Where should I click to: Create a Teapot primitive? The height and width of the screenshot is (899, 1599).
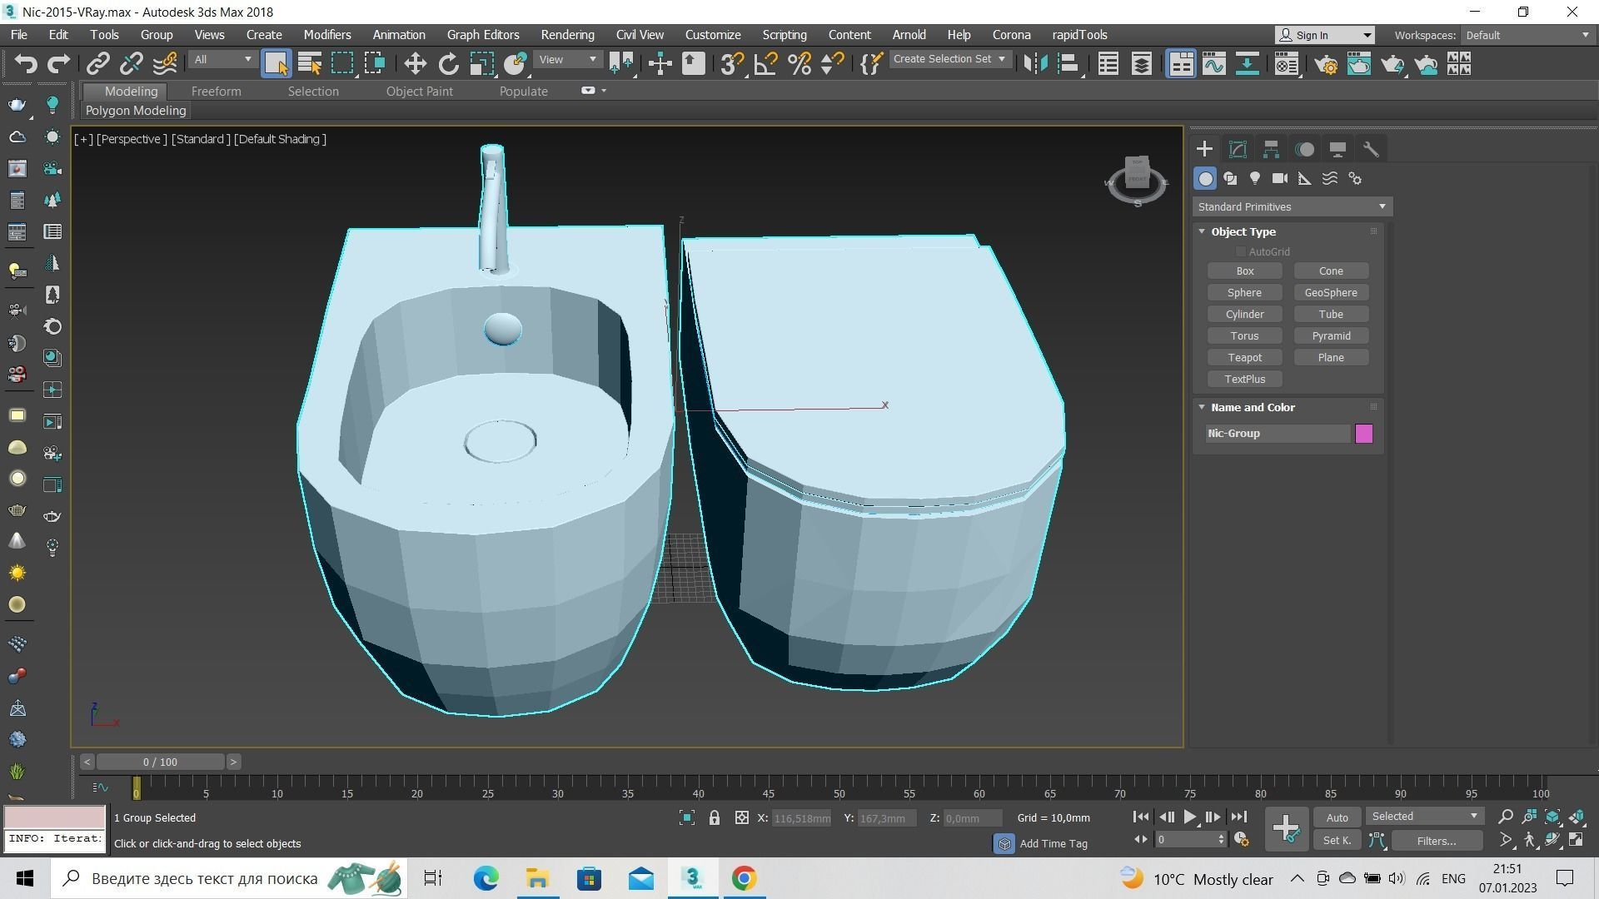(1244, 357)
